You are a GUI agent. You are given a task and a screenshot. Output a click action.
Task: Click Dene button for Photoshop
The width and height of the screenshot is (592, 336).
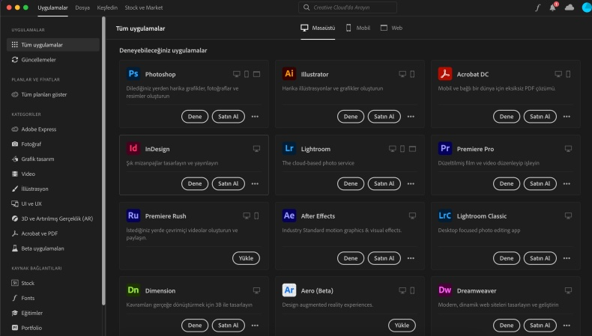[195, 117]
